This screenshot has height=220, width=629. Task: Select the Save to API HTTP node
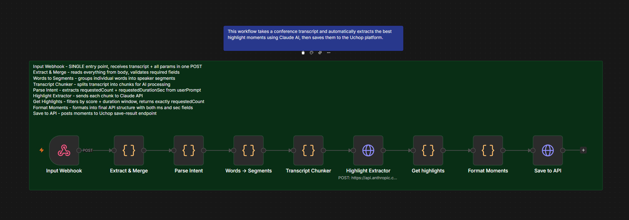pos(548,150)
